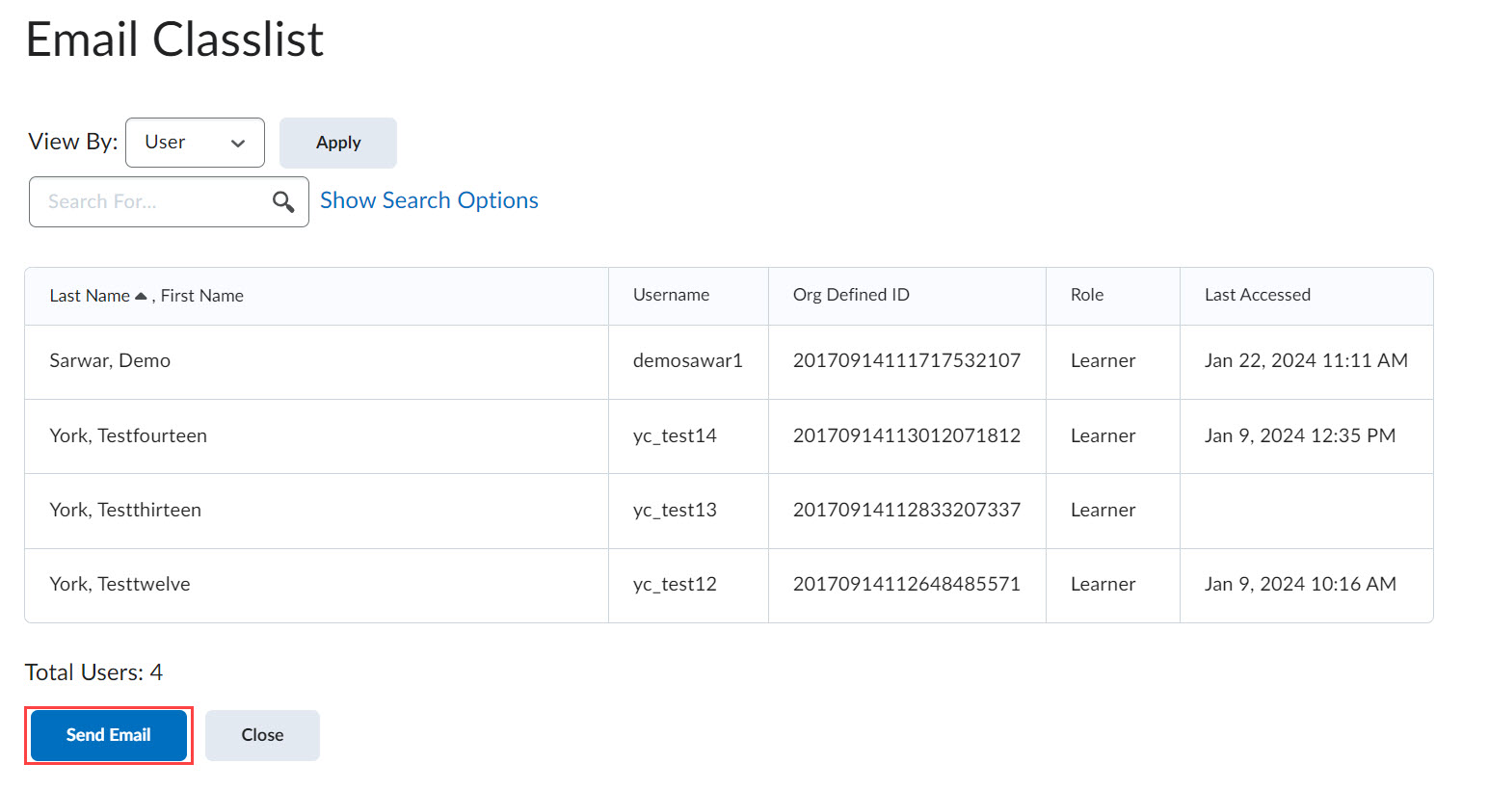Select the York, Testtwelve row
This screenshot has width=1489, height=790.
(120, 584)
